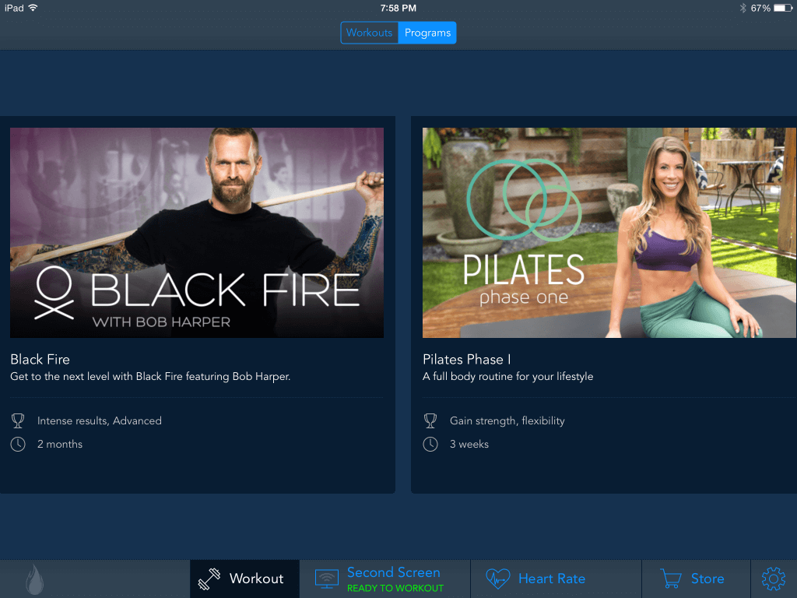Switch to the Workouts tab
797x598 pixels.
click(370, 33)
